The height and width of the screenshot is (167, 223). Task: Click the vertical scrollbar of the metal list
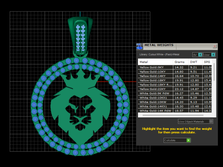(x=214, y=72)
